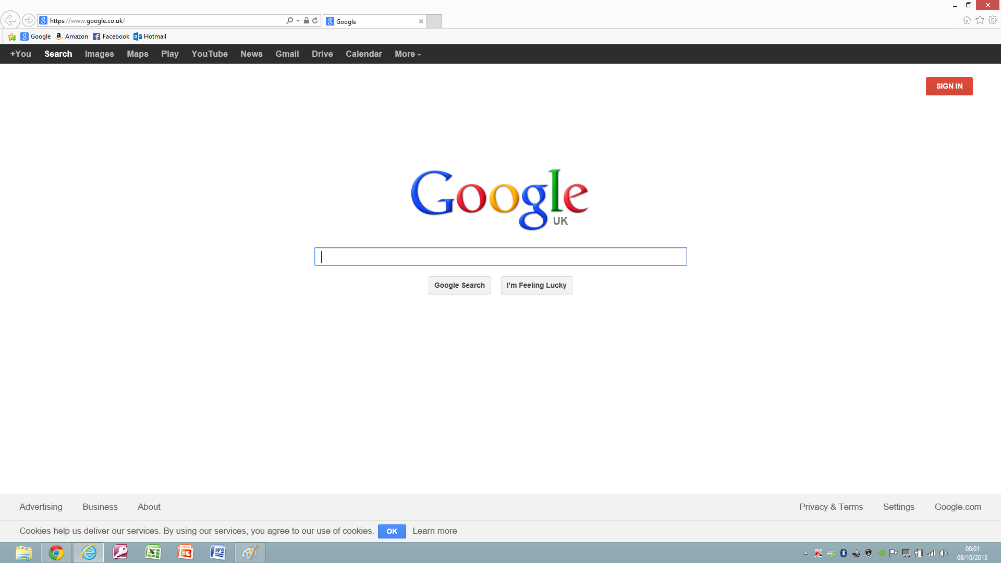Open the Facebook favorites bar bookmark

(111, 36)
